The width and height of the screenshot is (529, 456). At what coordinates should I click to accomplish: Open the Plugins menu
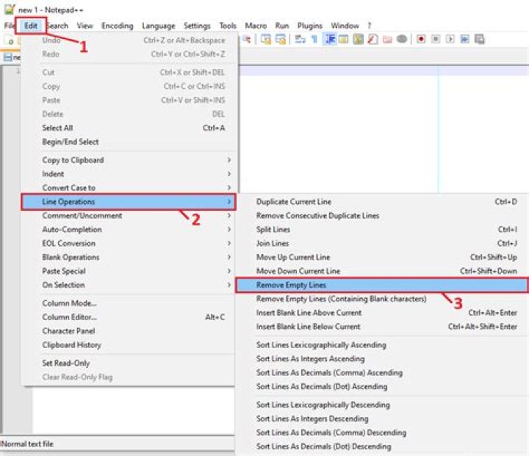(x=310, y=26)
